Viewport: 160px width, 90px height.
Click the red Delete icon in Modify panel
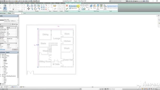pyautogui.click(x=46, y=9)
